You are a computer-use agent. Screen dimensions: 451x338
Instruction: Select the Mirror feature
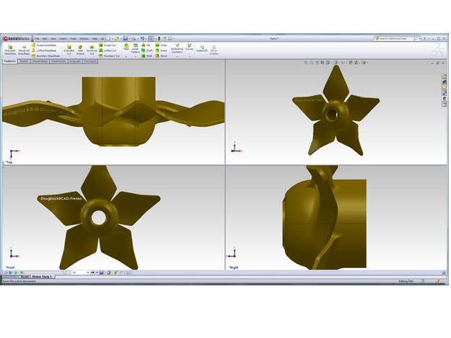pyautogui.click(x=161, y=56)
